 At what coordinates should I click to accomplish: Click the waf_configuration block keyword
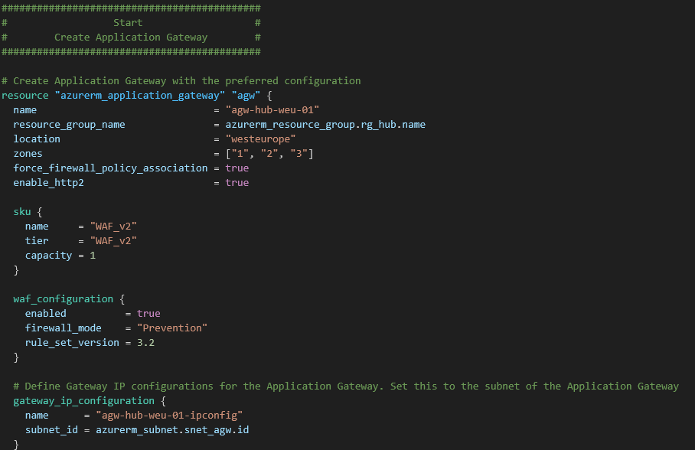63,298
